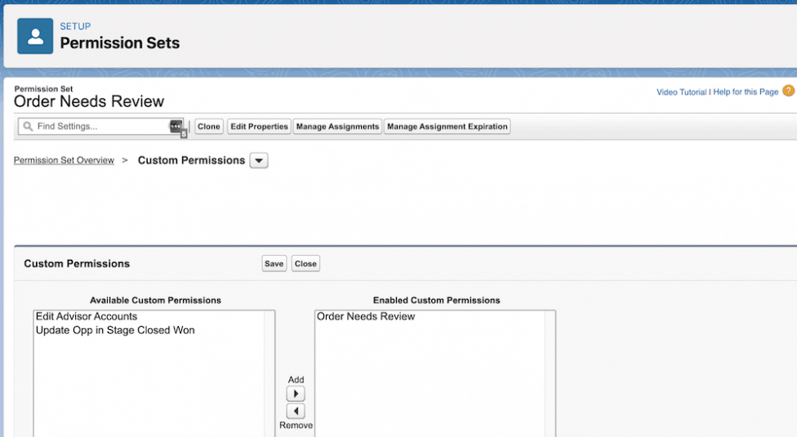Click the magnifier icon in Find Settings

point(28,126)
